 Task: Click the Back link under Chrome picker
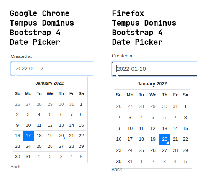coord(16,167)
